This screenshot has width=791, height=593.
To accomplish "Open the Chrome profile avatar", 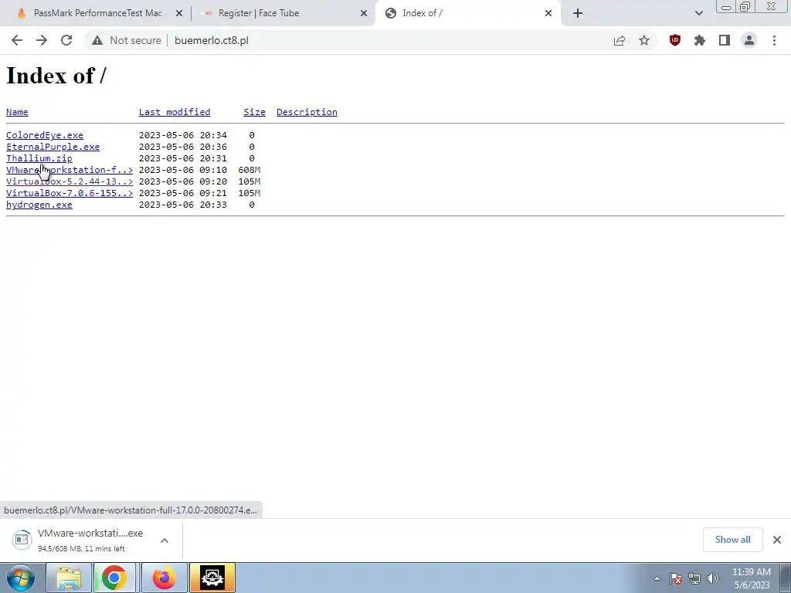I will [749, 40].
